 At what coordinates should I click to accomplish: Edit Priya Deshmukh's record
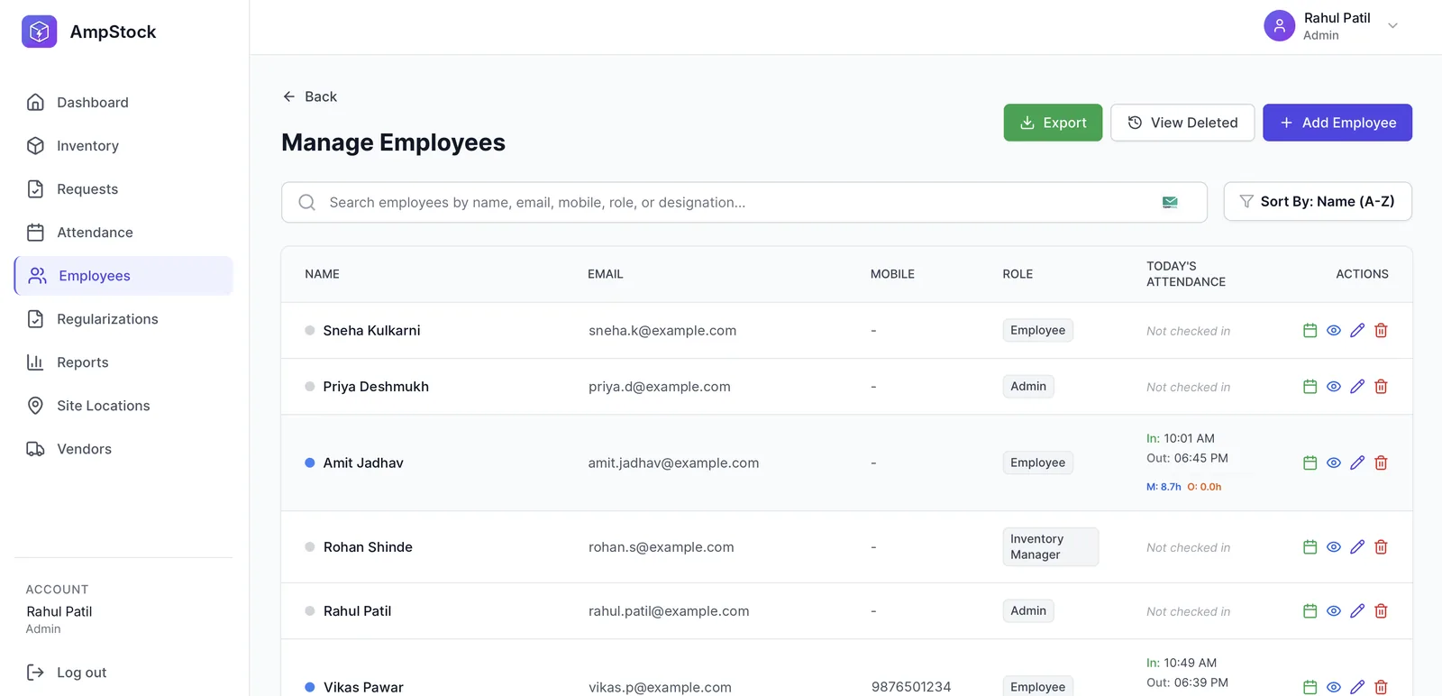point(1357,387)
